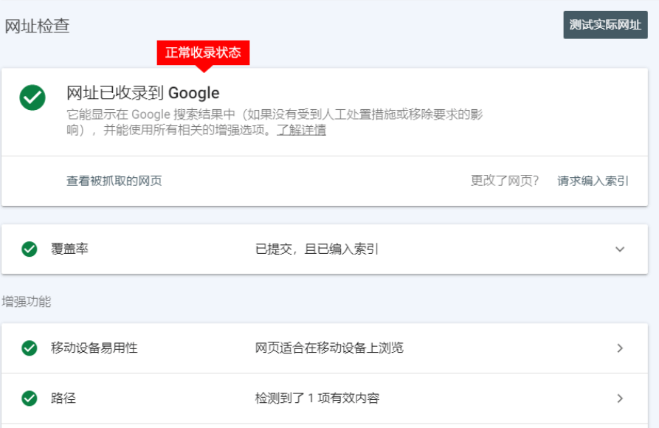Click status text 检测到了 1 项有效内容
The height and width of the screenshot is (428, 659).
click(x=317, y=398)
